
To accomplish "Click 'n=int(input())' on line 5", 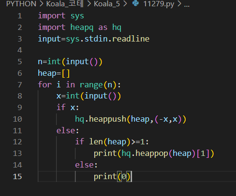I will click(x=70, y=62).
